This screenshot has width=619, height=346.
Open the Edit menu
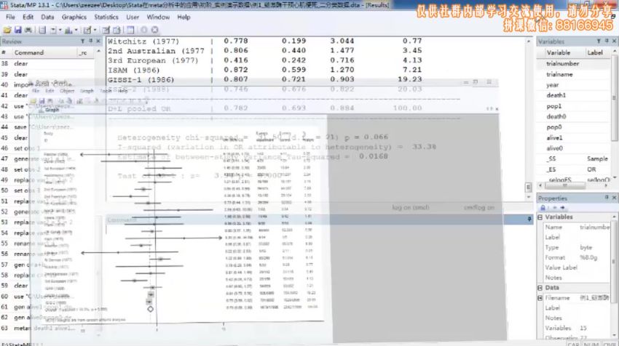click(28, 17)
